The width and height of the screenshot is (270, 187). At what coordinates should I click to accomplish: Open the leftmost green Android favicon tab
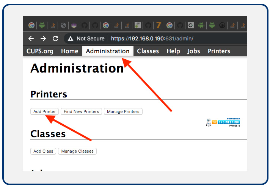coord(42,25)
